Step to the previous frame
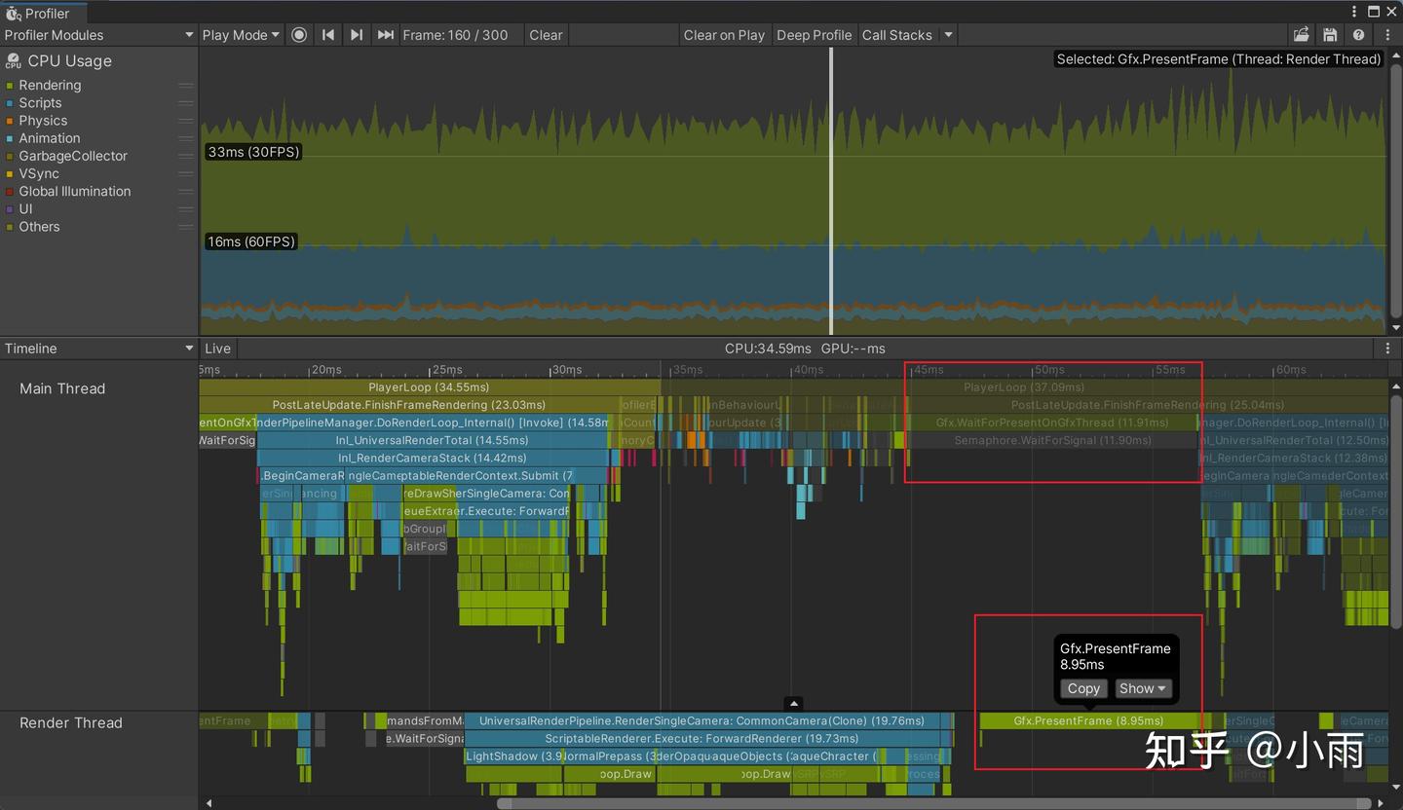Image resolution: width=1403 pixels, height=810 pixels. [x=328, y=35]
